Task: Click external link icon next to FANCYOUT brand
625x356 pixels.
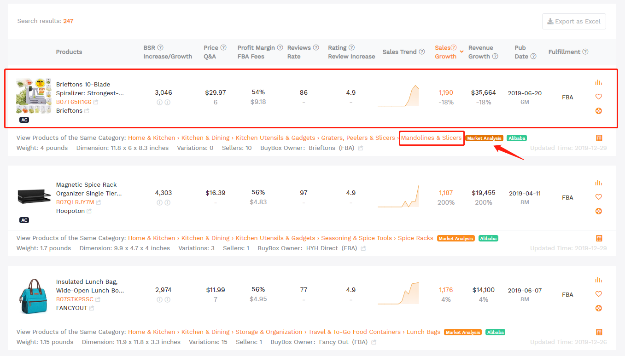Action: click(x=92, y=308)
